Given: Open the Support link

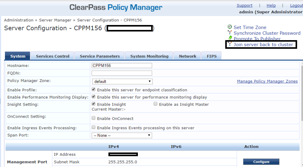Looking at the screenshot, I should [244, 5].
